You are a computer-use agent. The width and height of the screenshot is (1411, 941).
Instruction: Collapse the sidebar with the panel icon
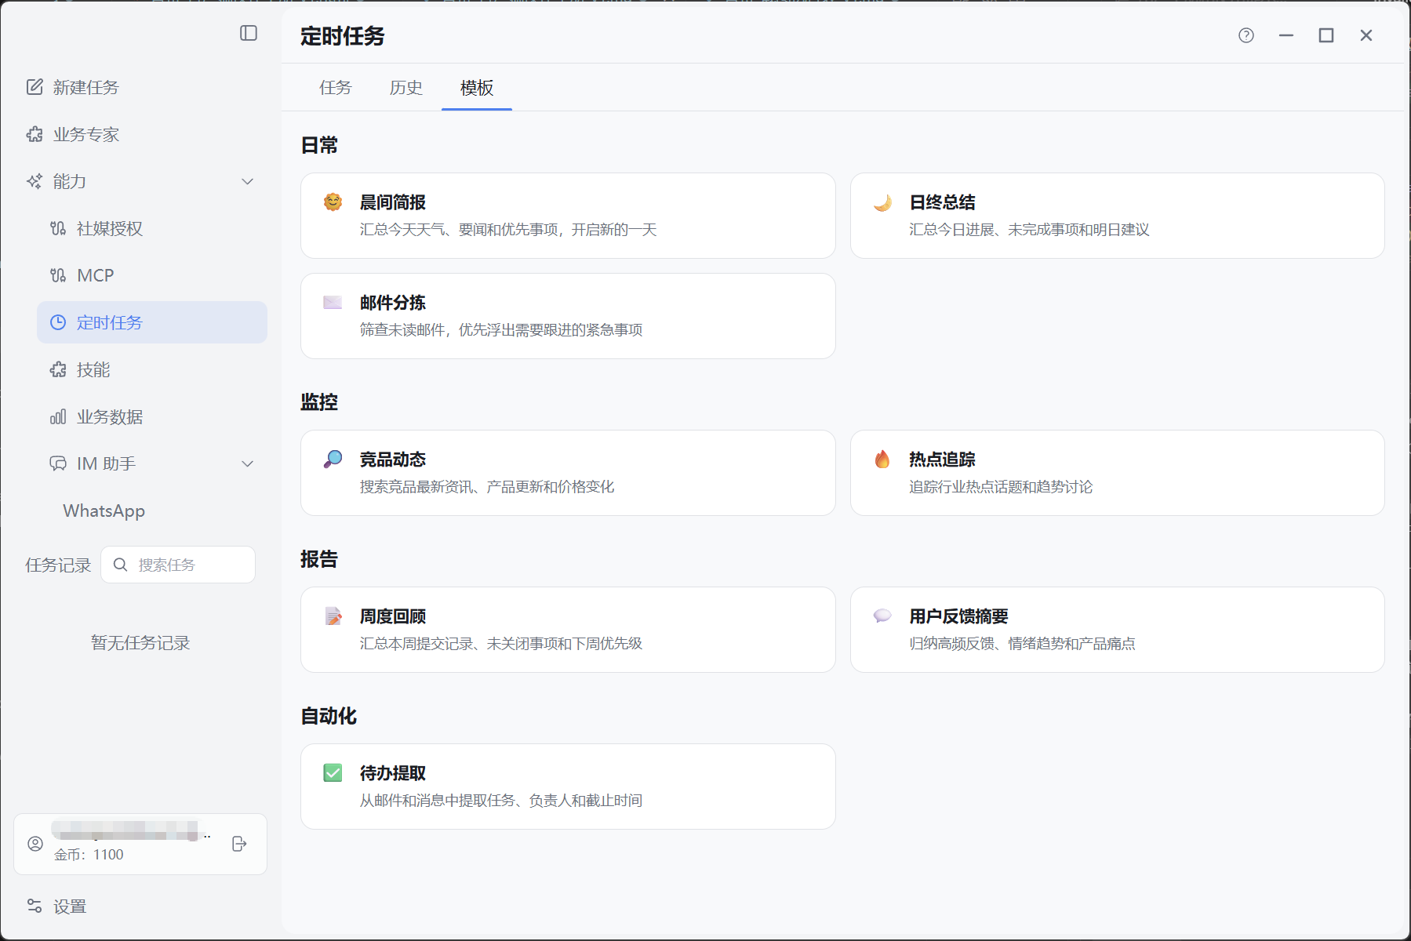pos(249,33)
